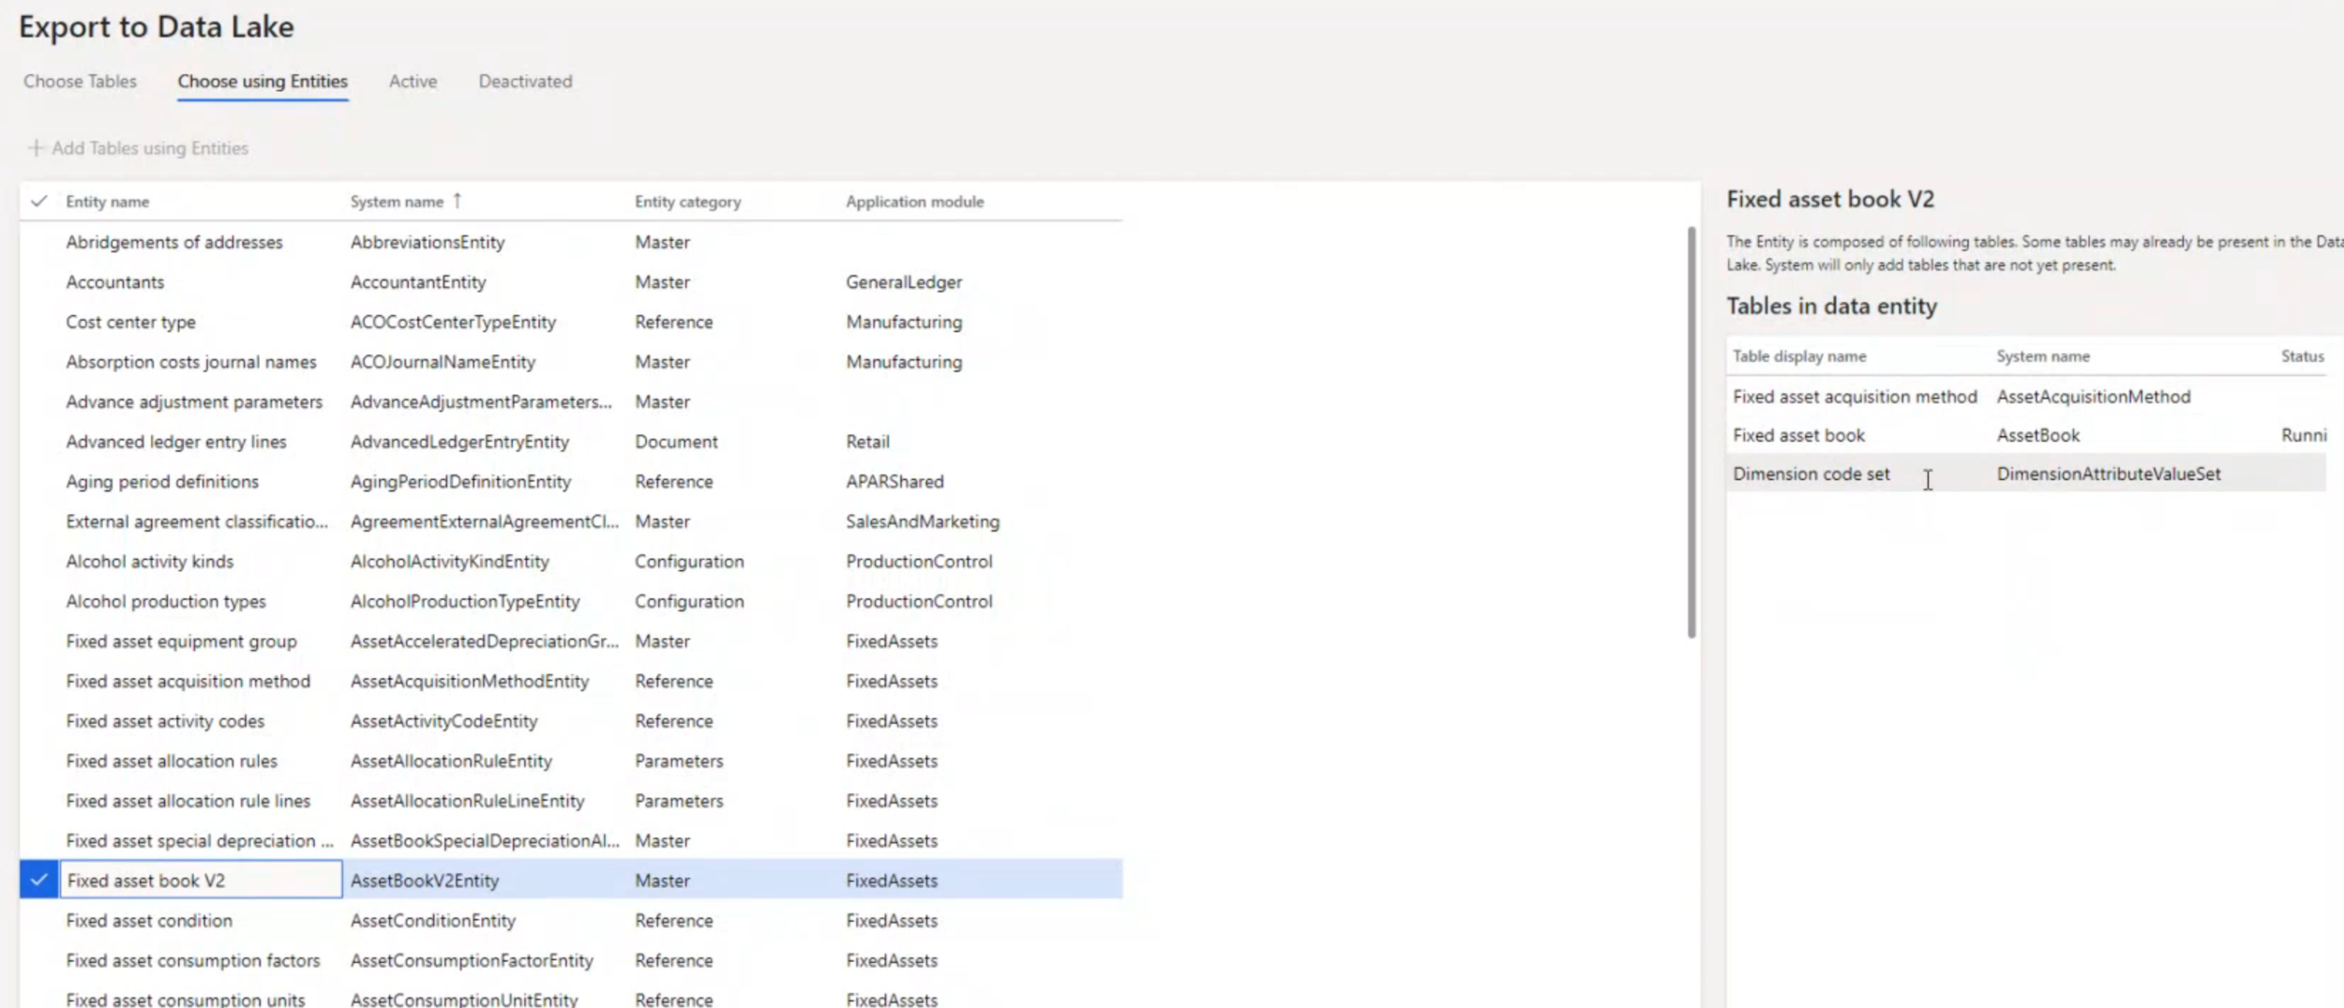2344x1008 pixels.
Task: Select the Accountants entity row
Action: pyautogui.click(x=571, y=282)
